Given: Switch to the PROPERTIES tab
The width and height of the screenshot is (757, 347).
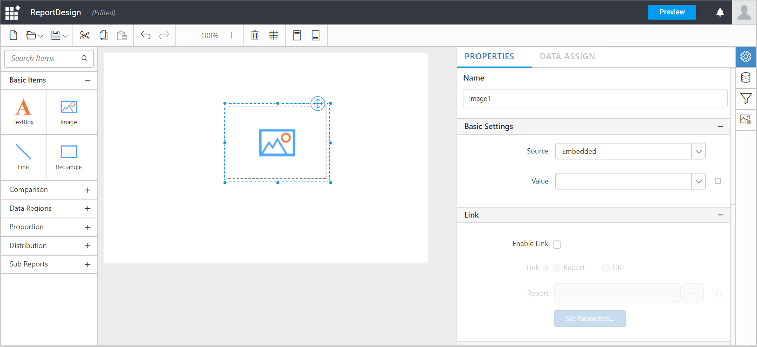Looking at the screenshot, I should [489, 56].
